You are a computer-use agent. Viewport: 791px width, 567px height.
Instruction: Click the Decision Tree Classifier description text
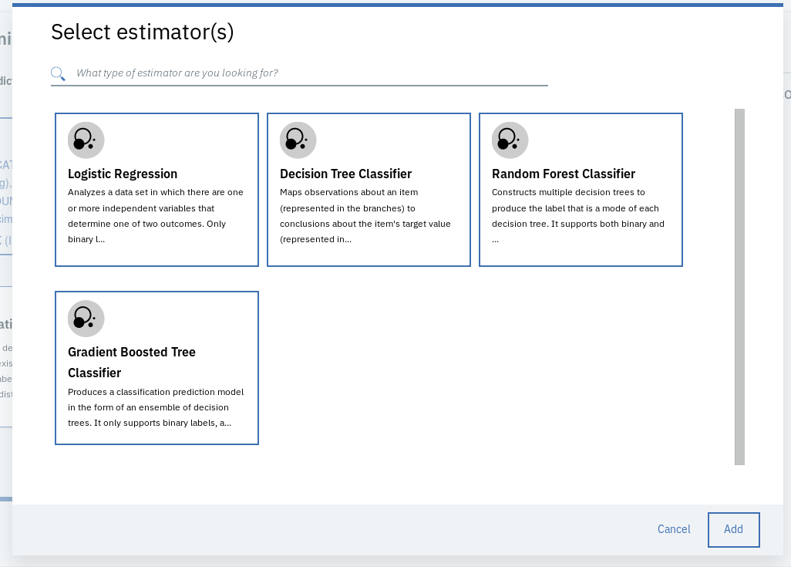click(365, 215)
